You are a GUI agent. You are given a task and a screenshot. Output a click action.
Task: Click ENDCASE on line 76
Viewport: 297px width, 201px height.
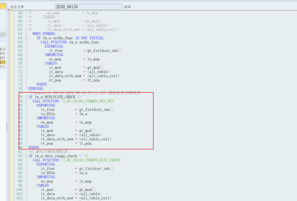[36, 89]
